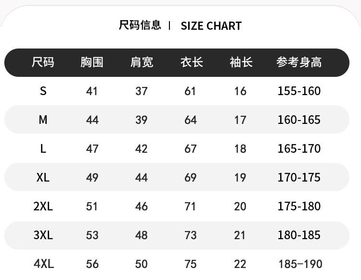Click the 2XL size row label
The image size is (361, 280).
(43, 206)
